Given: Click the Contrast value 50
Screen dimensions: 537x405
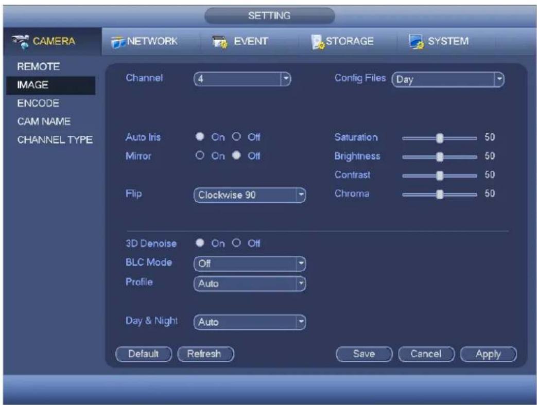Looking at the screenshot, I should 490,175.
